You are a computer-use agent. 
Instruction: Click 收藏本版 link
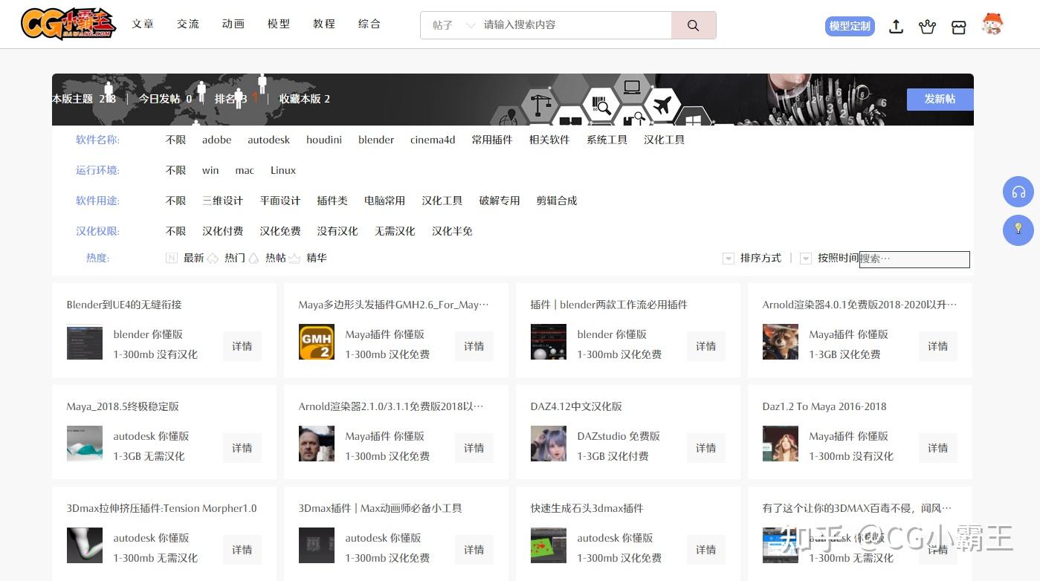point(305,99)
